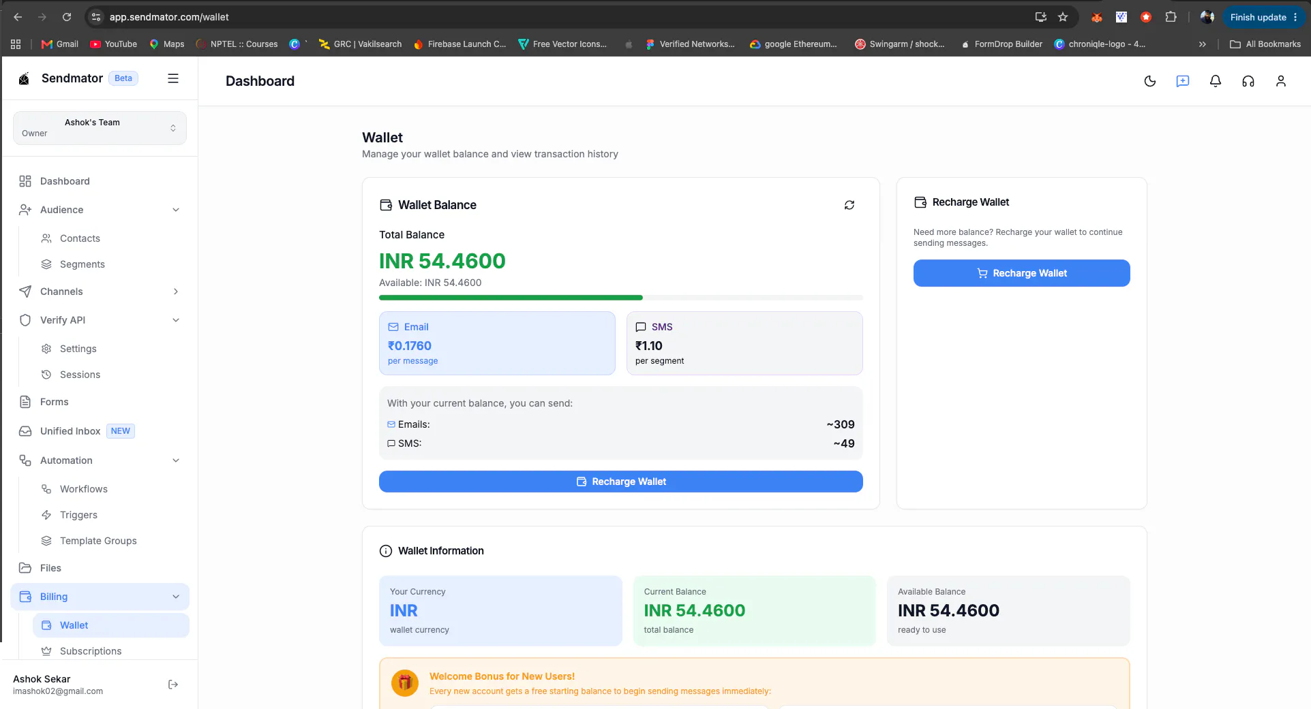Open the support headphones icon
1311x709 pixels.
1248,81
